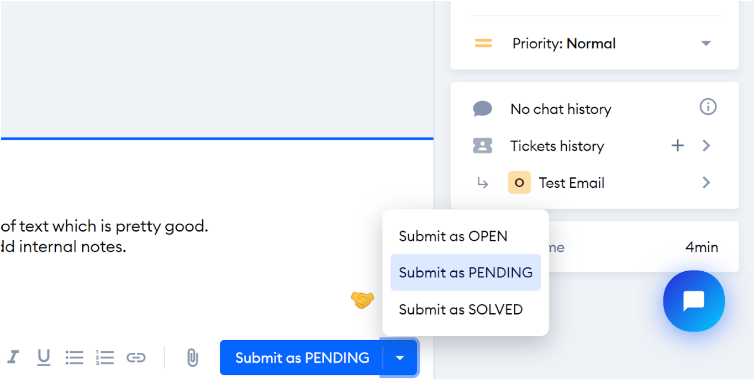Click the handshake emoji icon
Viewport: 754px width, 380px height.
362,300
